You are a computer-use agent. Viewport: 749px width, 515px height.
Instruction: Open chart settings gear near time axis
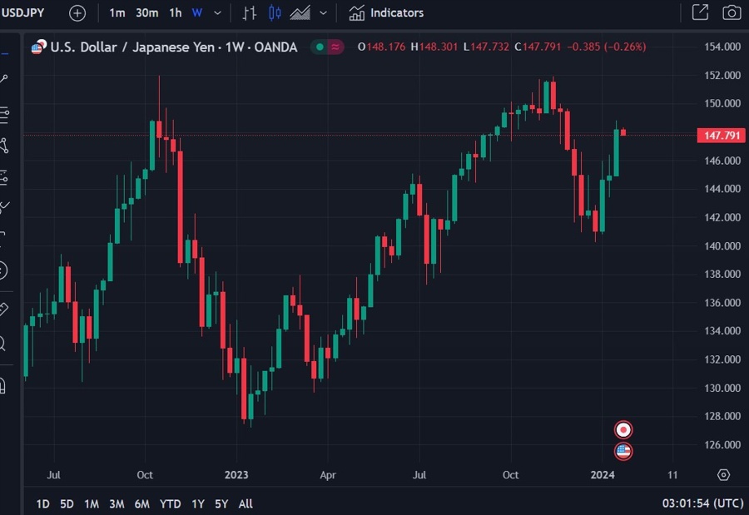(724, 474)
